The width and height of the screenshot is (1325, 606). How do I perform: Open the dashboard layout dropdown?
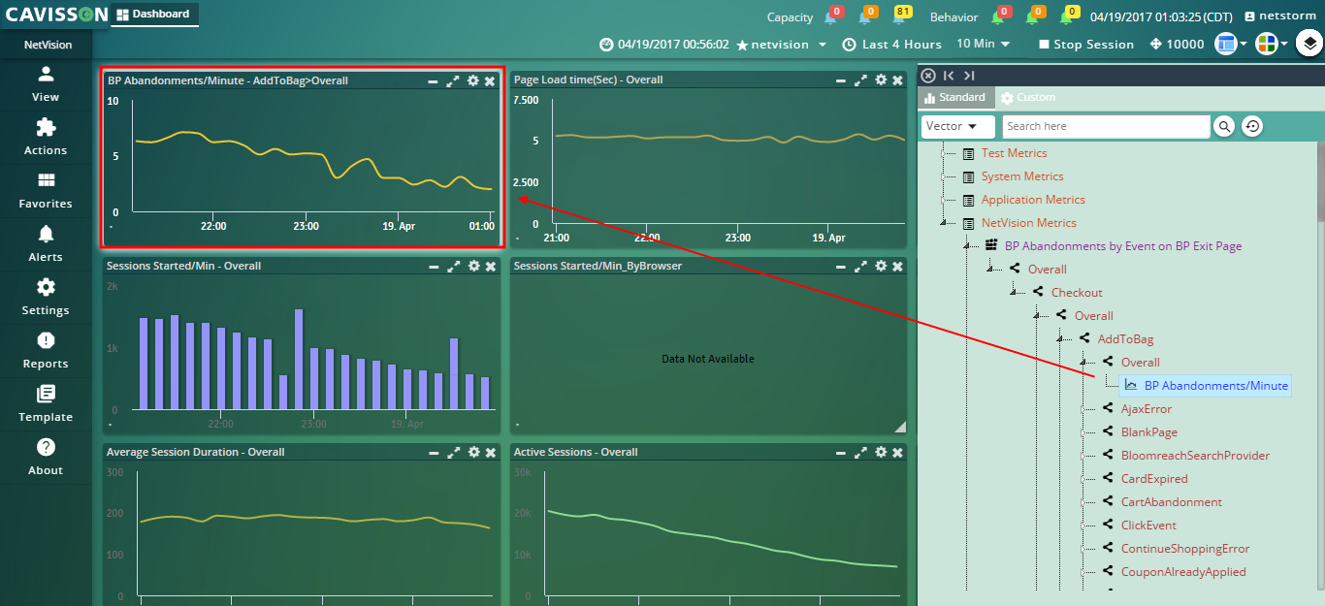1232,44
